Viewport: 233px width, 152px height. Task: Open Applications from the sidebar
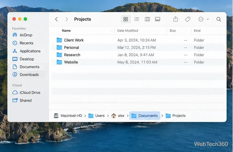point(30,51)
